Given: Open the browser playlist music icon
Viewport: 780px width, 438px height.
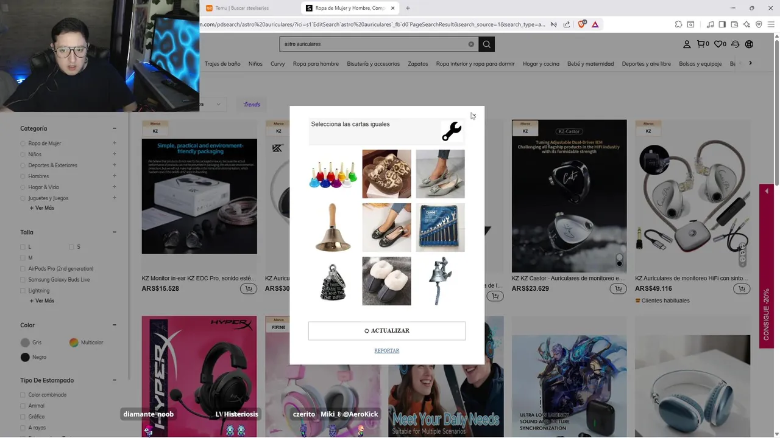Looking at the screenshot, I should (710, 24).
